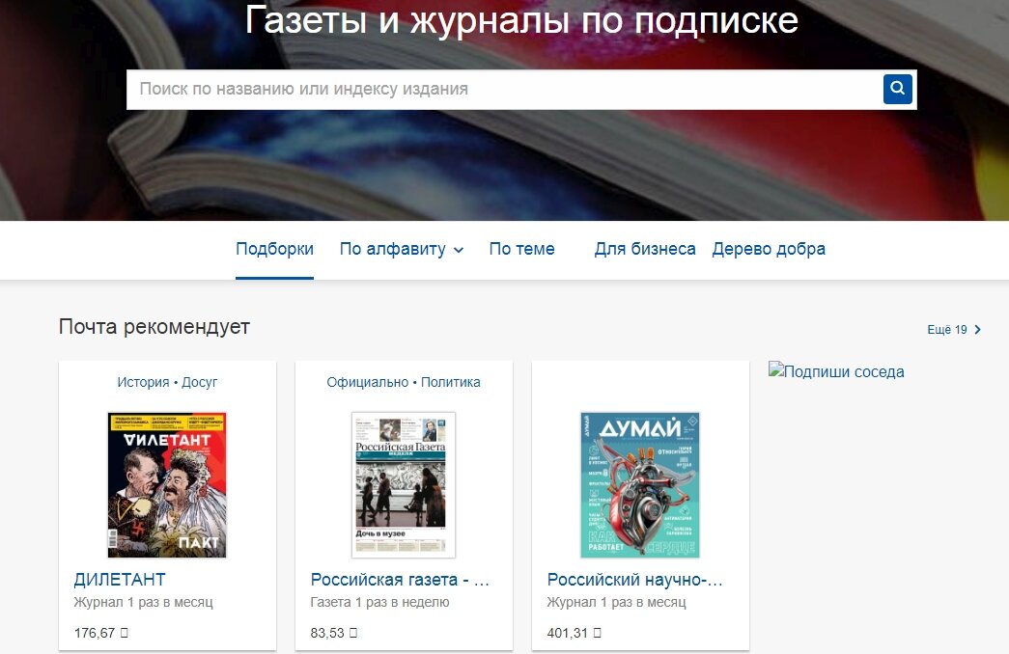
Task: Expand the По алфавиту dropdown
Action: (x=402, y=249)
